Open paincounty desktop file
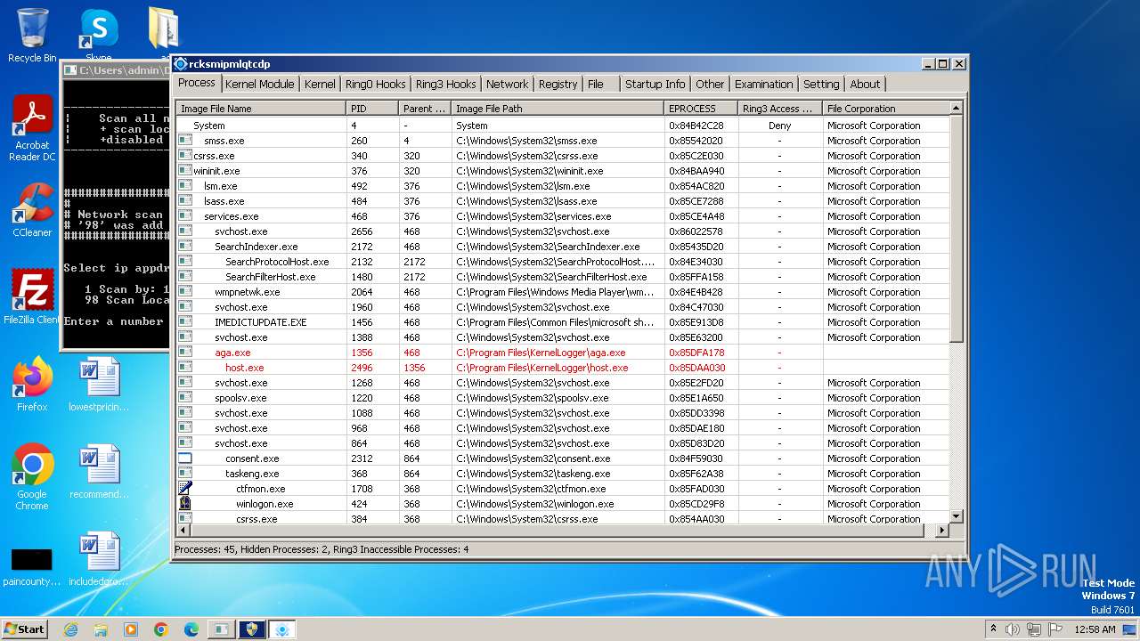Viewport: 1140px width, 641px height. (x=32, y=566)
